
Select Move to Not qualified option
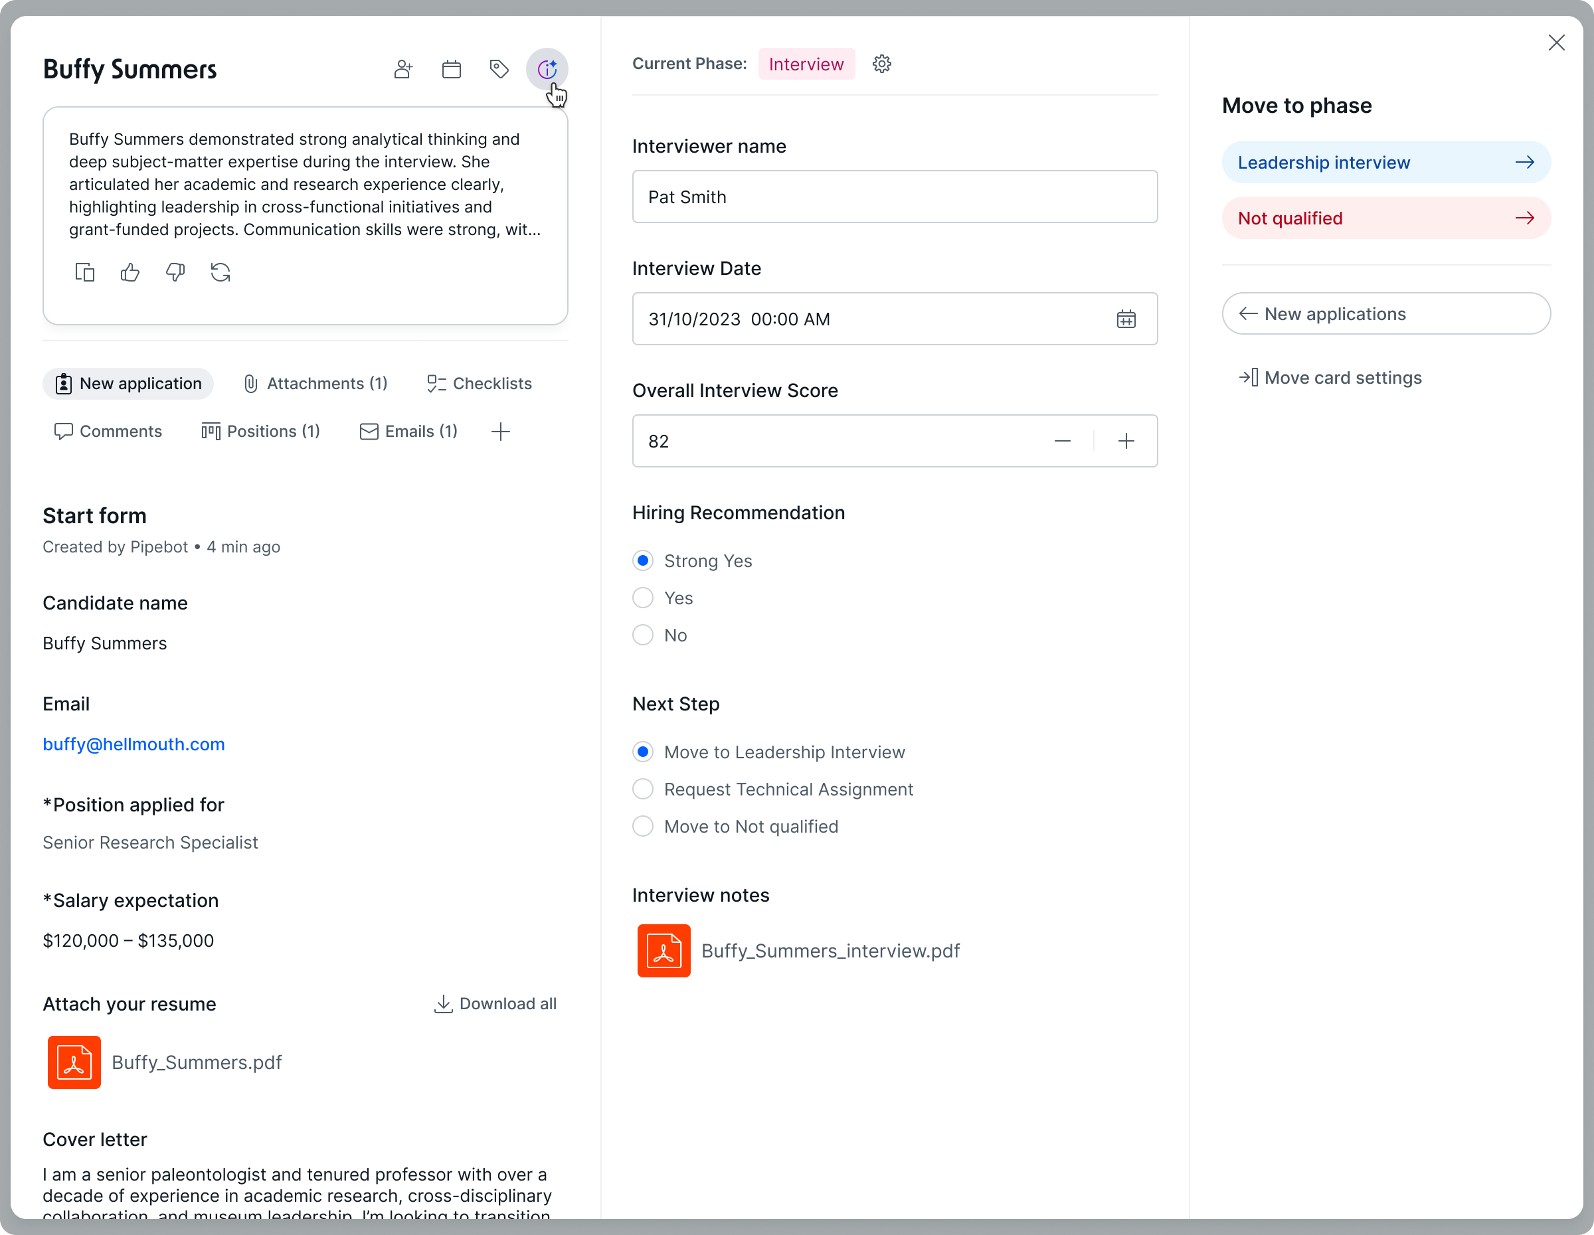pyautogui.click(x=642, y=826)
